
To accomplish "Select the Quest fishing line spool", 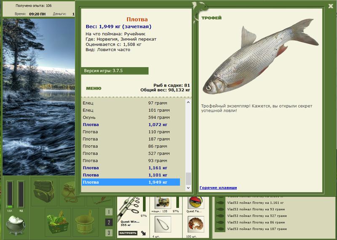I will click(x=195, y=202).
